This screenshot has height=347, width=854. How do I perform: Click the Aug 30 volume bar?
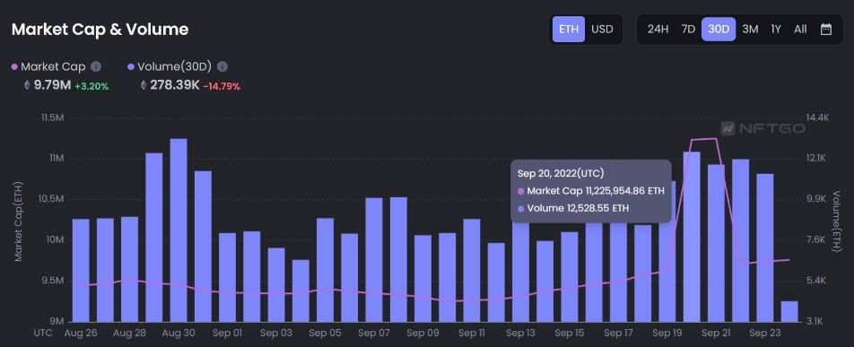[x=179, y=230]
